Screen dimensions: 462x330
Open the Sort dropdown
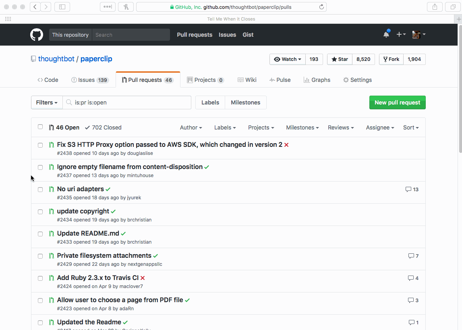[x=411, y=127]
